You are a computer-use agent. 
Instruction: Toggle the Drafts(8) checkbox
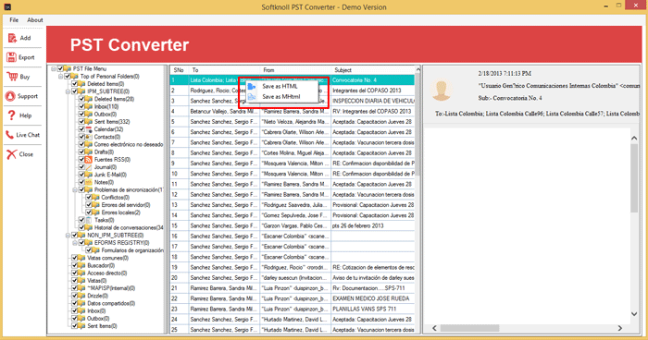(x=81, y=152)
